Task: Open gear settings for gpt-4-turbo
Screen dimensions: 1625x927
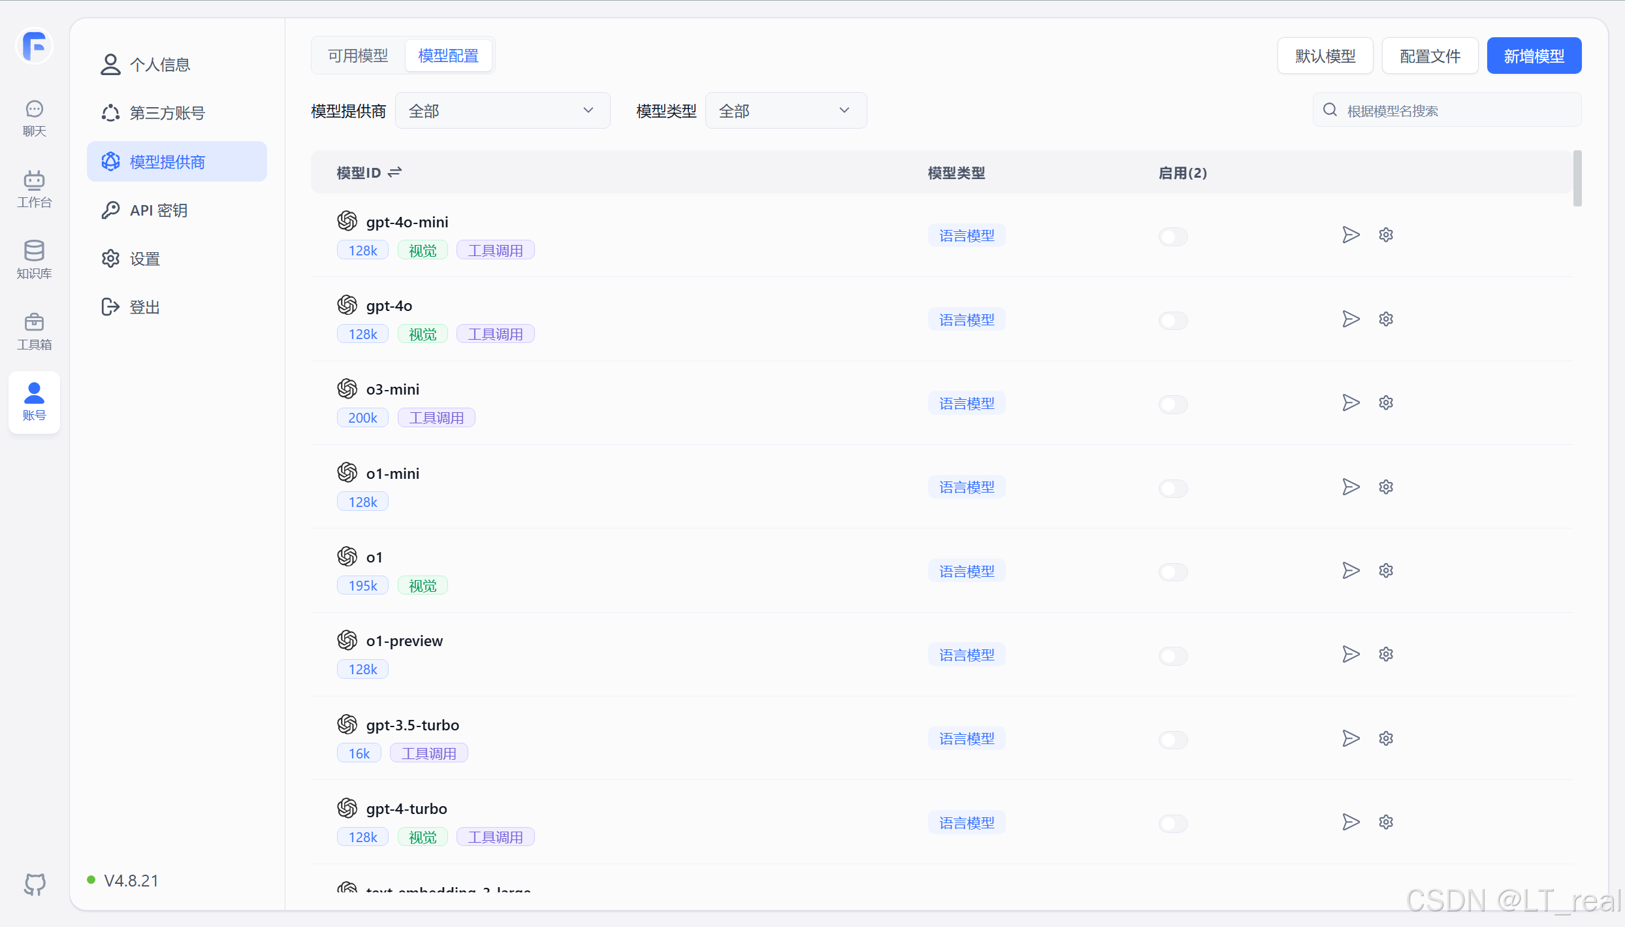Action: tap(1386, 822)
